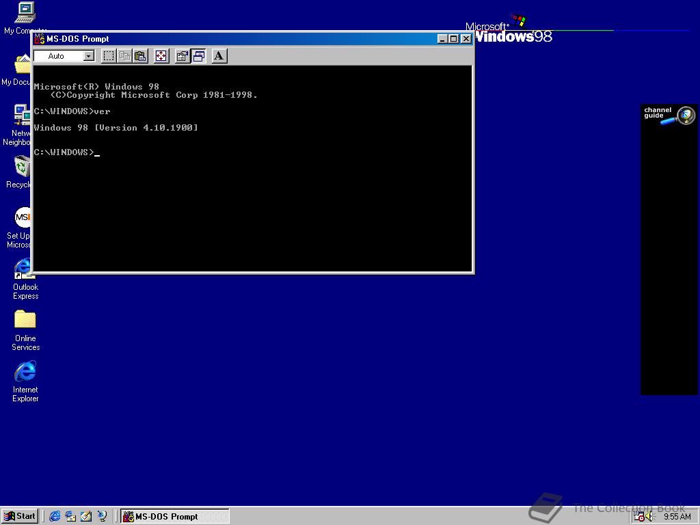This screenshot has width=700, height=525.
Task: Toggle the Background toolbar button
Action: pos(199,56)
